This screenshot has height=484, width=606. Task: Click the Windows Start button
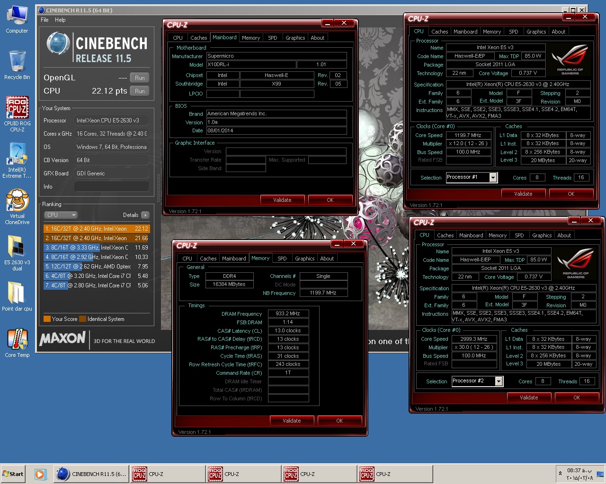click(13, 474)
